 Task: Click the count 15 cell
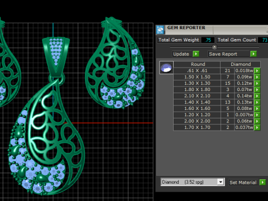click(227, 83)
